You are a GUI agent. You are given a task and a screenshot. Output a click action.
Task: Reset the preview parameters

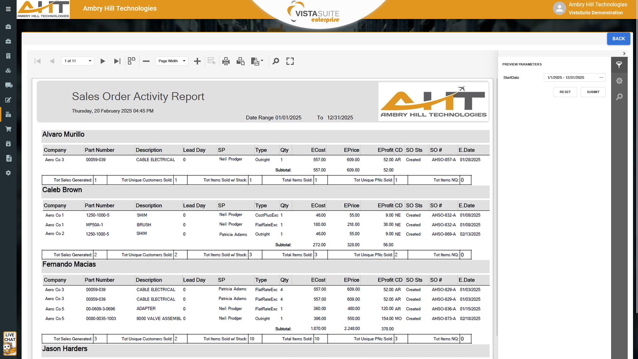tap(565, 92)
